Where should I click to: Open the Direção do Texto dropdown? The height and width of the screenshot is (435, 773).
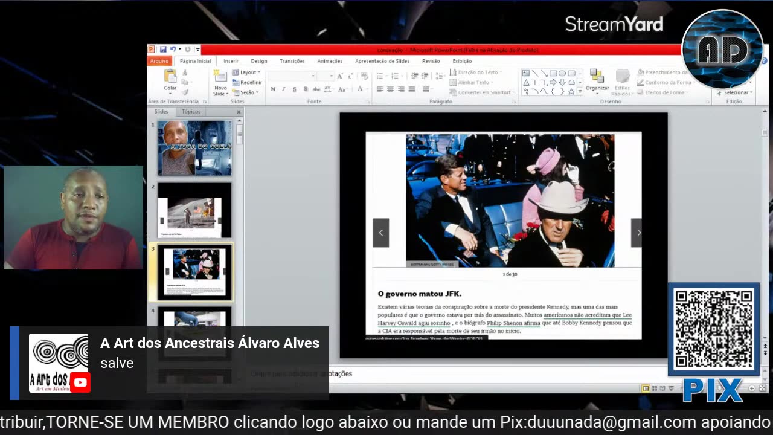click(x=475, y=72)
